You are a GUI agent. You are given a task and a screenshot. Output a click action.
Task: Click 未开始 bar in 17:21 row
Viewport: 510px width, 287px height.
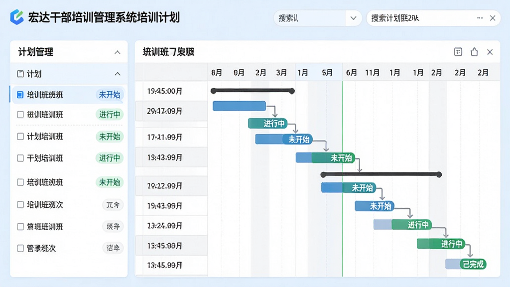coord(283,140)
